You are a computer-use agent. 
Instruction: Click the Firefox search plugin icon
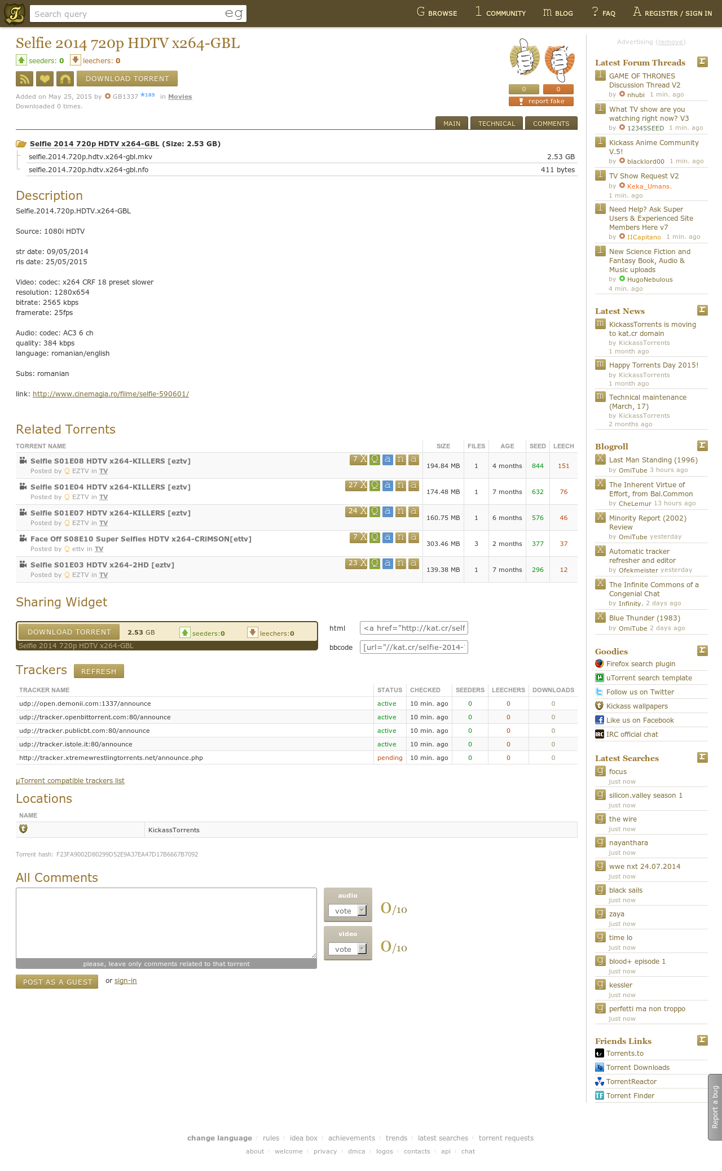point(600,664)
